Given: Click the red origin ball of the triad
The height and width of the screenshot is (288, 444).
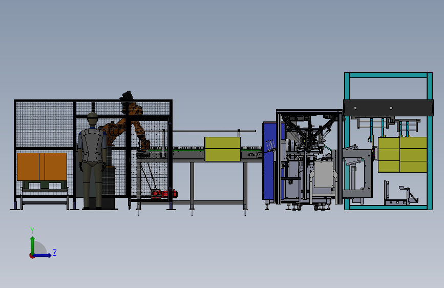Looking at the screenshot, I should [32, 256].
